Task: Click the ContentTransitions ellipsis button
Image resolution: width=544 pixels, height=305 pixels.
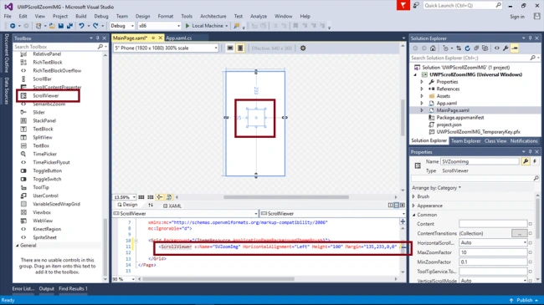Action: [520, 233]
